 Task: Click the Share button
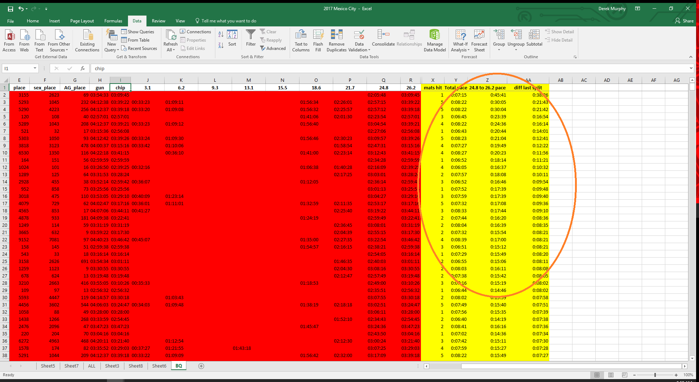[x=684, y=21]
